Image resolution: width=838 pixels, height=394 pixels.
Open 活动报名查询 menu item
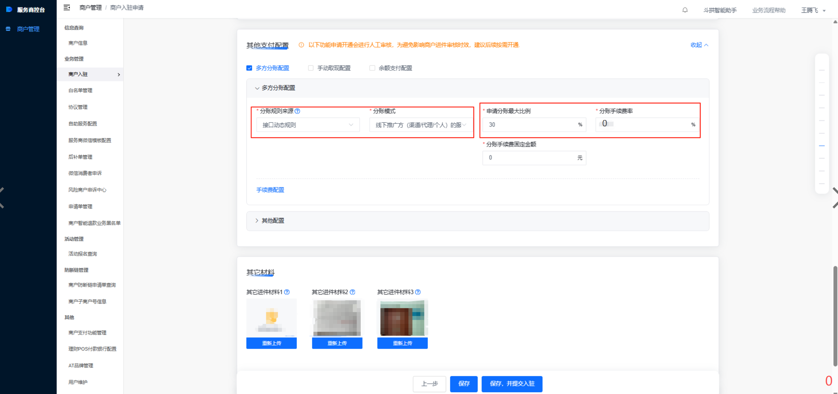click(82, 254)
